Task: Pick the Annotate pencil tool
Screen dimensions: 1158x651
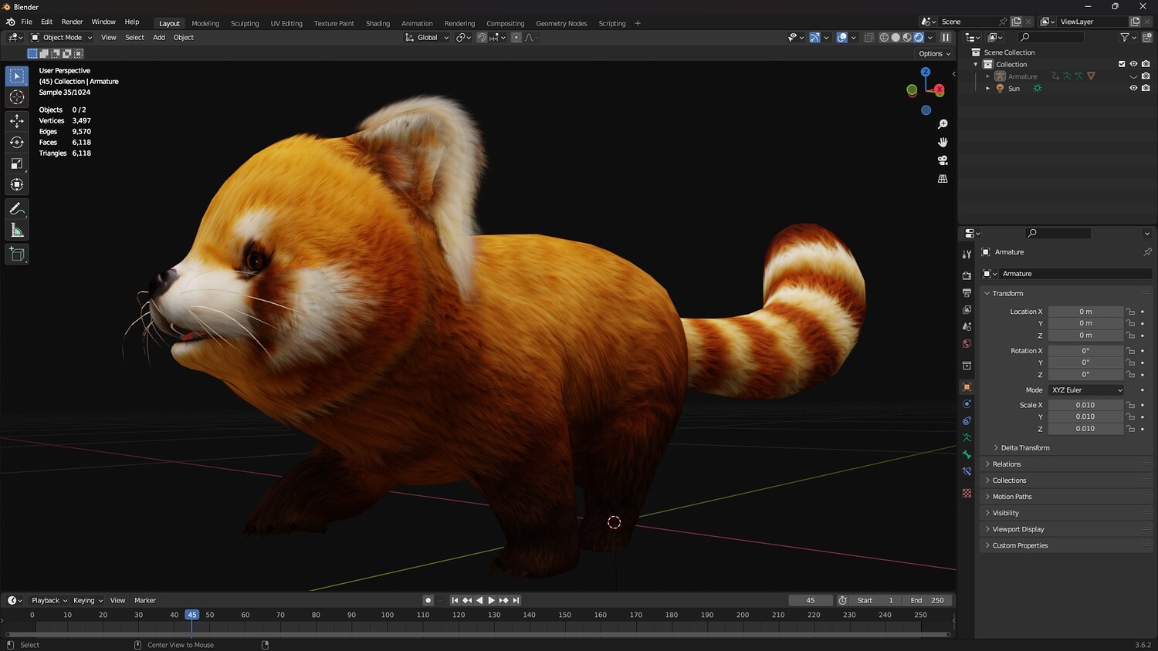Action: [x=17, y=209]
